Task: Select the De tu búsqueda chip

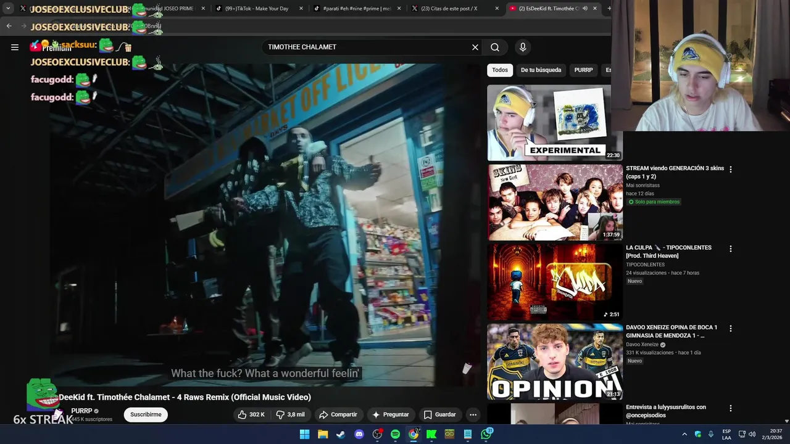Action: [x=541, y=70]
